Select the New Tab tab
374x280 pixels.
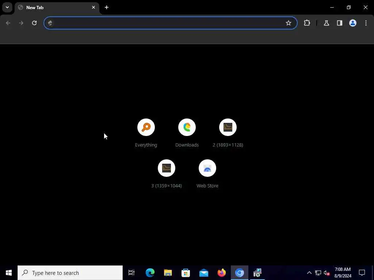(57, 8)
